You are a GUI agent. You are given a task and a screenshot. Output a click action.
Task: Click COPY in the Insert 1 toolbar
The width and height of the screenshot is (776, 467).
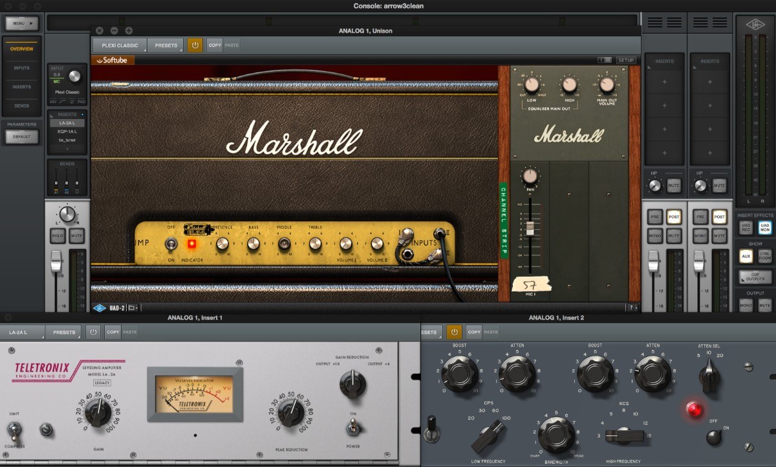tap(113, 332)
